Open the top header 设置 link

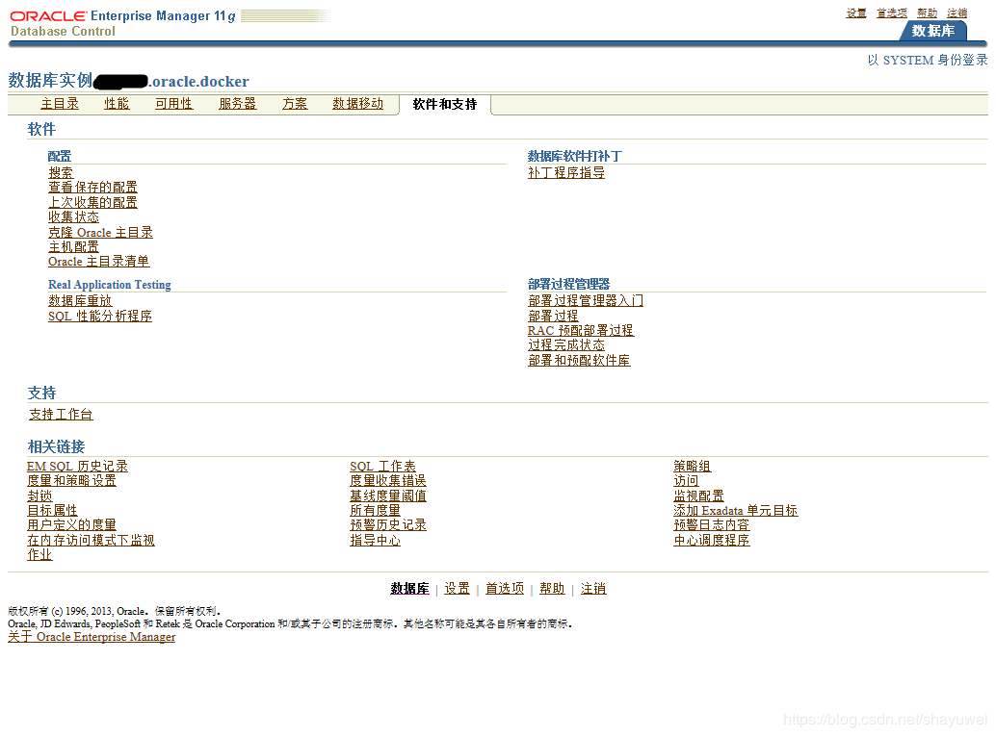(856, 13)
